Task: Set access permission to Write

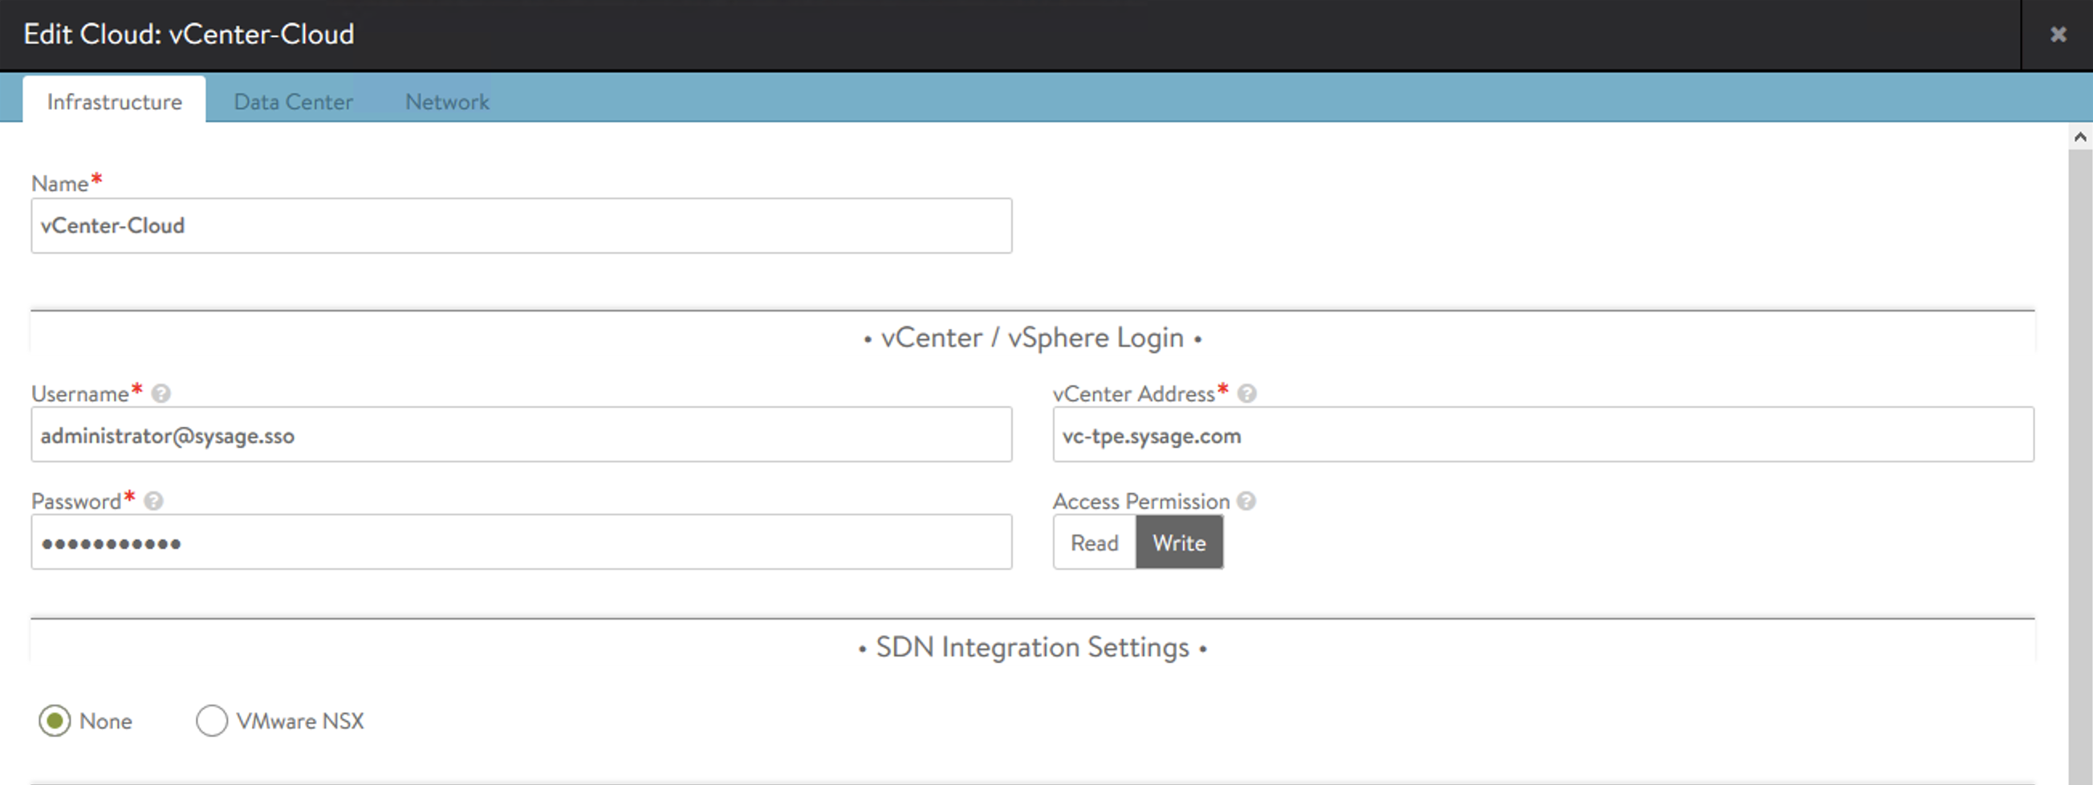Action: click(1178, 543)
